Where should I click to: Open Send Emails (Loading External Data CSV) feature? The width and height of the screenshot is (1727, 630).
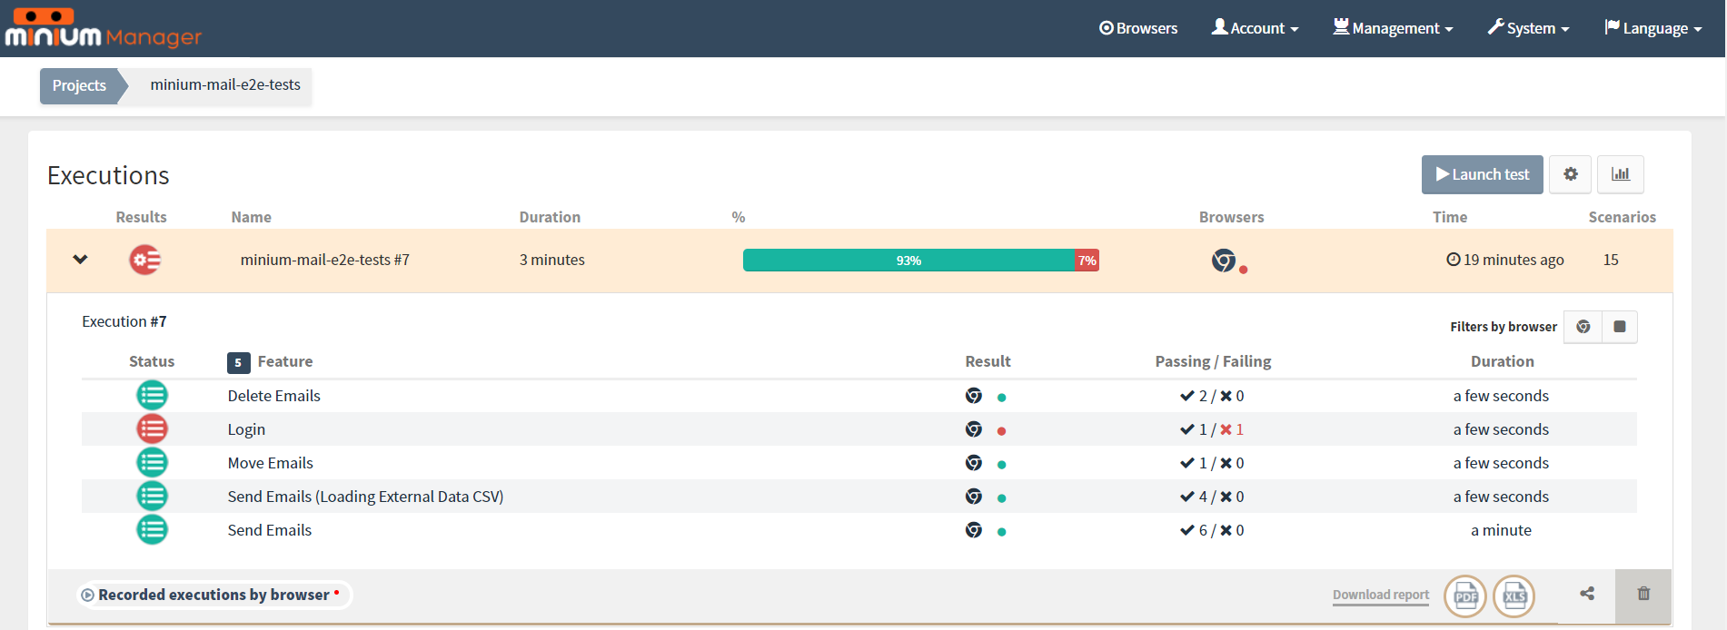365,497
